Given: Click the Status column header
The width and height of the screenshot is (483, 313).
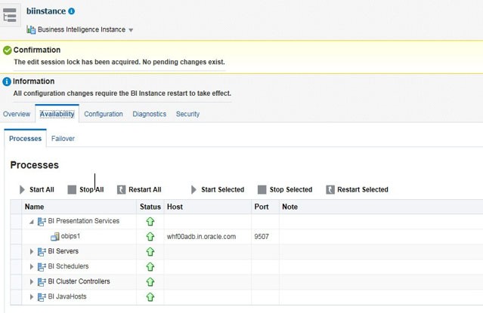Looking at the screenshot, I should pyautogui.click(x=150, y=207).
